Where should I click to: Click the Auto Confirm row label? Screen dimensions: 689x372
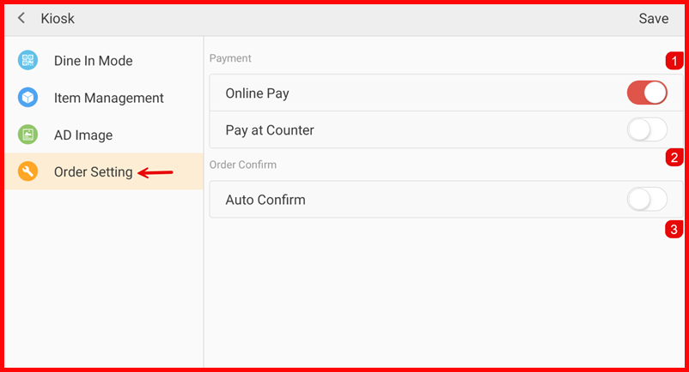click(x=265, y=200)
